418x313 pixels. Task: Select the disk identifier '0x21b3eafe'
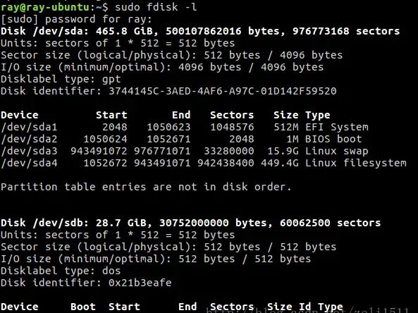pyautogui.click(x=140, y=283)
